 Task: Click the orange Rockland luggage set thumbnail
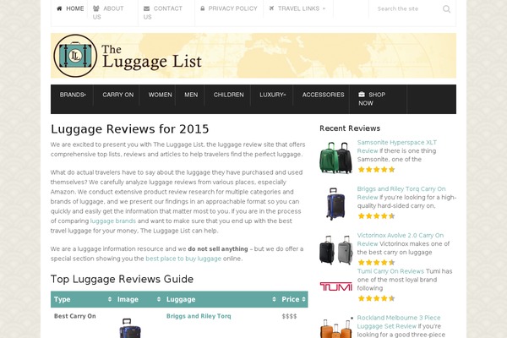pyautogui.click(x=335, y=329)
